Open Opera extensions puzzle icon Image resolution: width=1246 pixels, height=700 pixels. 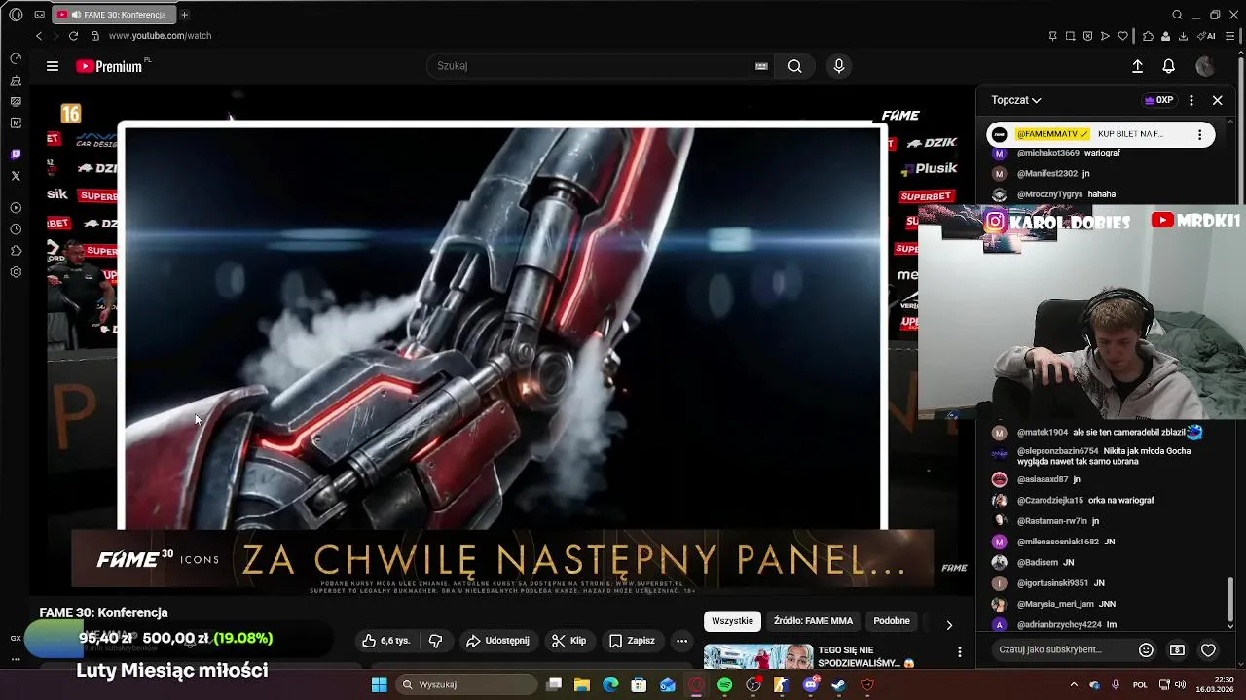[x=1148, y=36]
